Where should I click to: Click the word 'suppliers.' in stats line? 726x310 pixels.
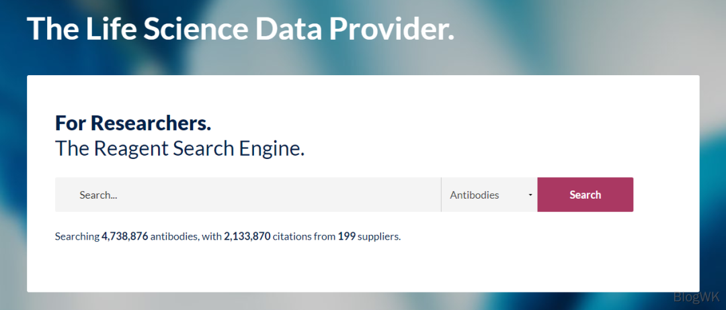coord(379,237)
